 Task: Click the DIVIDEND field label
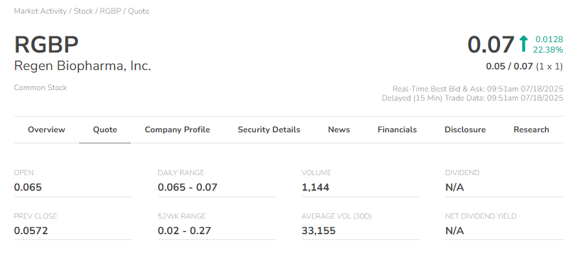point(462,173)
